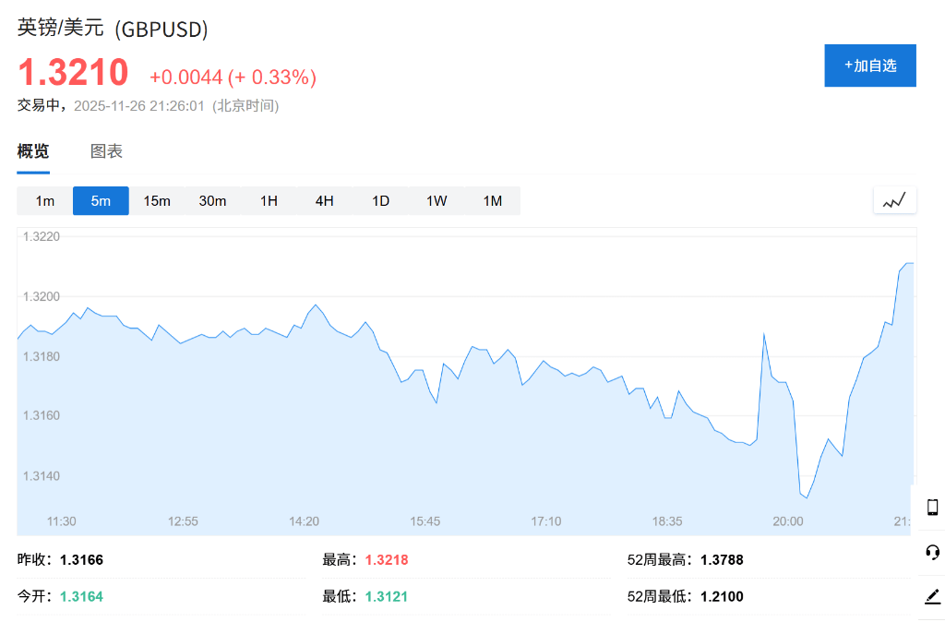
Task: Open the mobile phone app icon
Action: (932, 507)
